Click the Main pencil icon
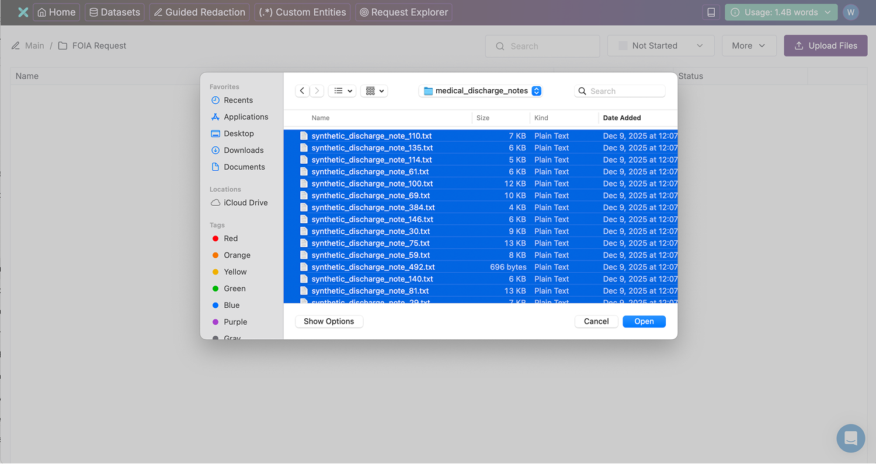Image resolution: width=876 pixels, height=464 pixels. click(16, 45)
